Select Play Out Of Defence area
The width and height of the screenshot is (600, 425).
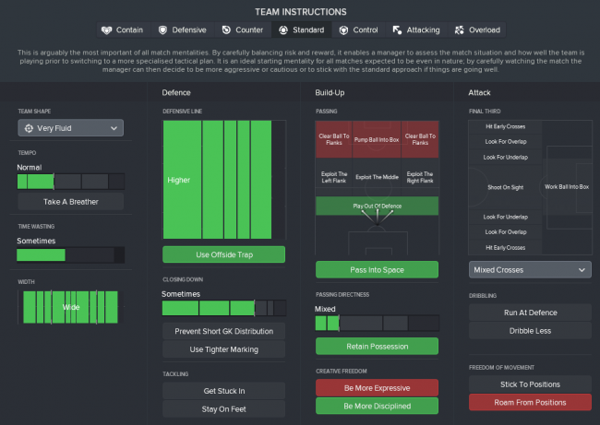click(377, 206)
